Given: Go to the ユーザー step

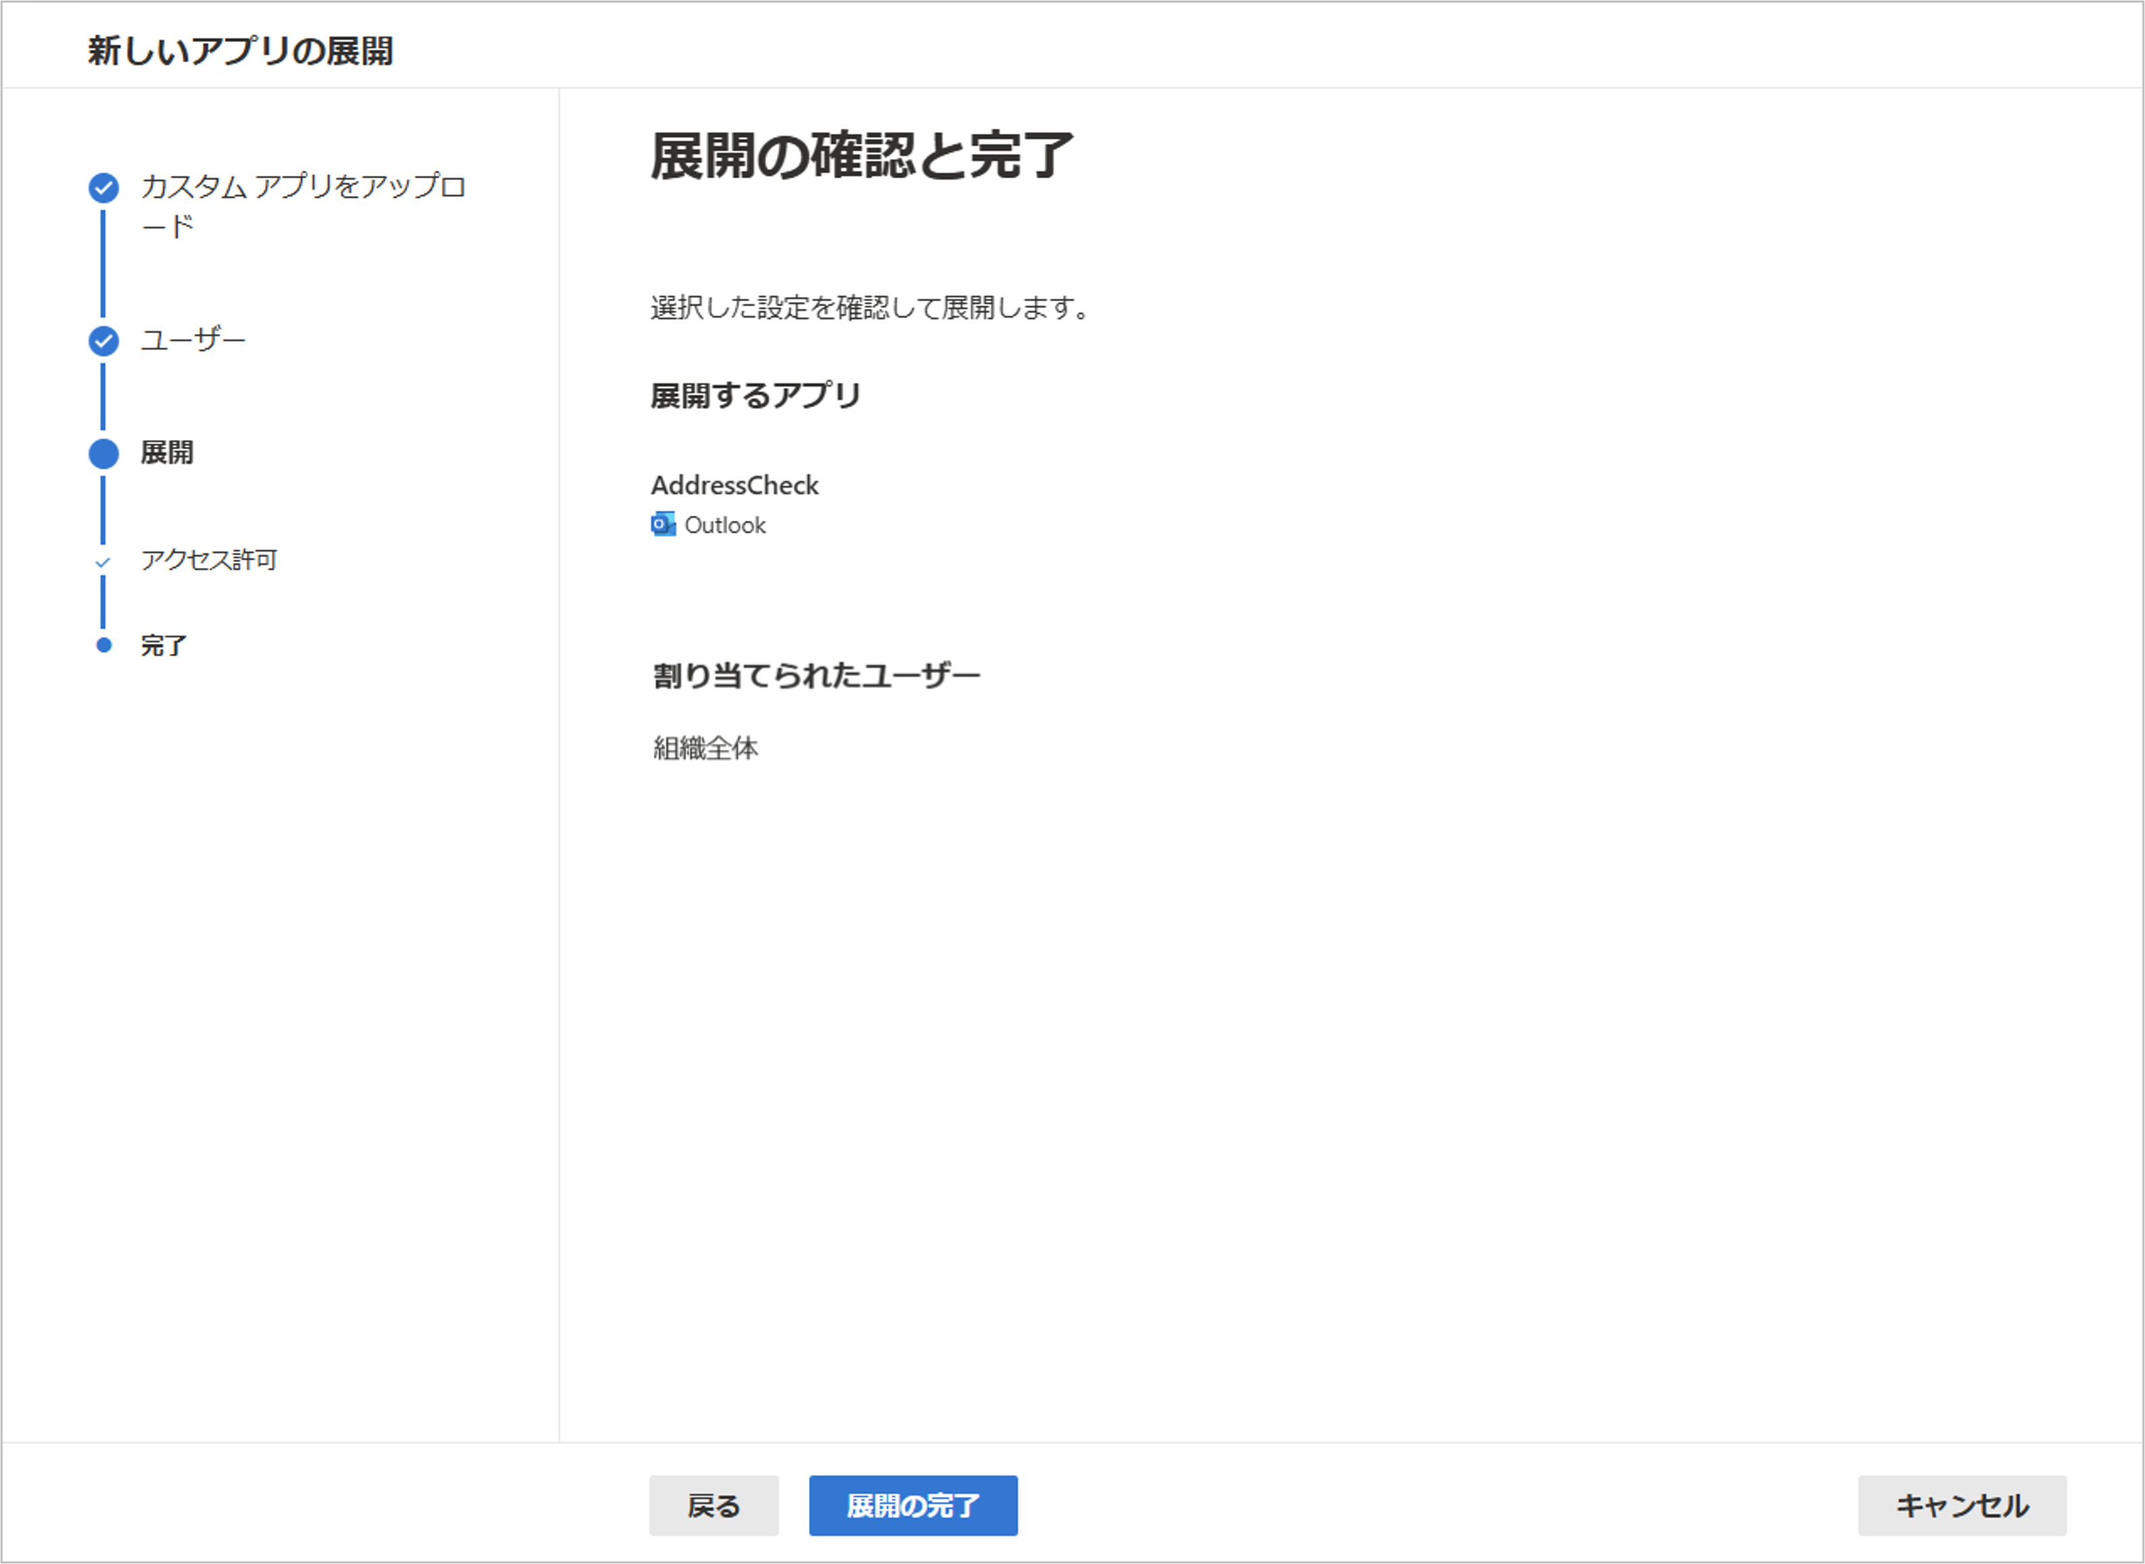Looking at the screenshot, I should (193, 340).
